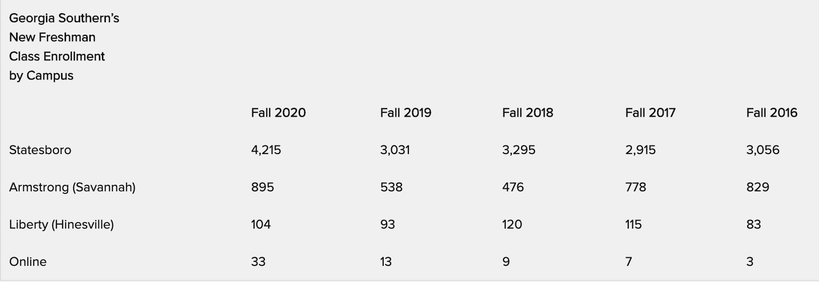Click Online Fall 2020 value 33
Image resolution: width=819 pixels, height=282 pixels.
[x=258, y=262]
